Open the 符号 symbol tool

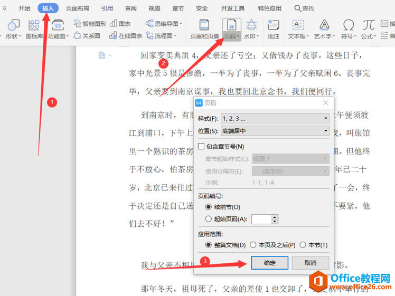coord(349,29)
